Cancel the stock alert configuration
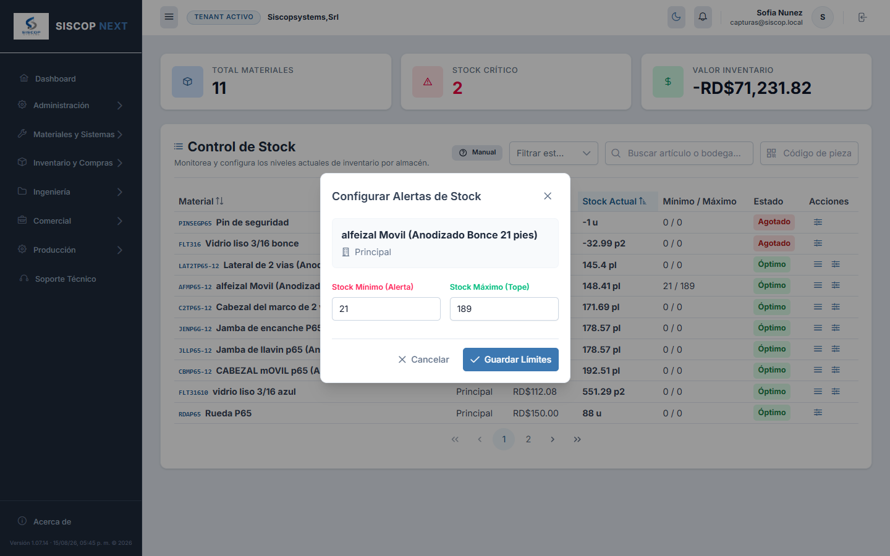The height and width of the screenshot is (556, 890). click(x=423, y=360)
